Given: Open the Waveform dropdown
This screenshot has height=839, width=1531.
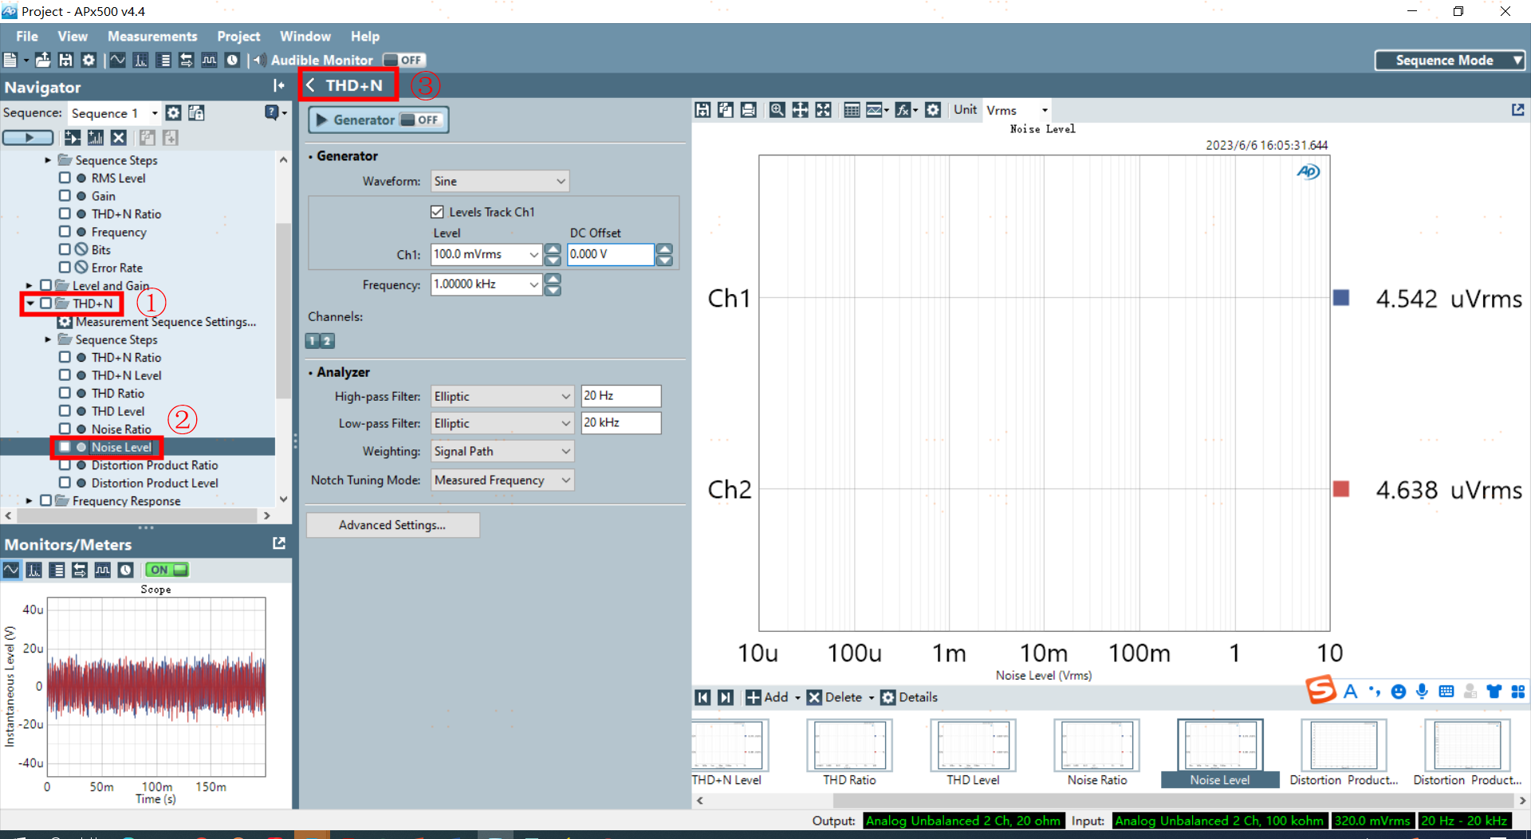Looking at the screenshot, I should point(500,182).
